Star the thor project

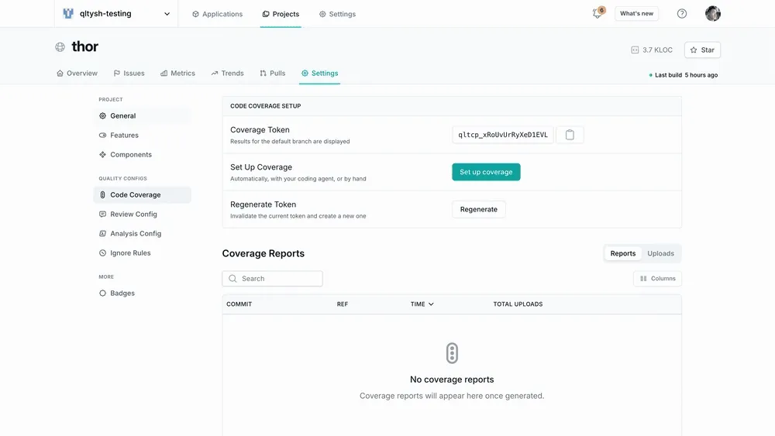pos(702,50)
